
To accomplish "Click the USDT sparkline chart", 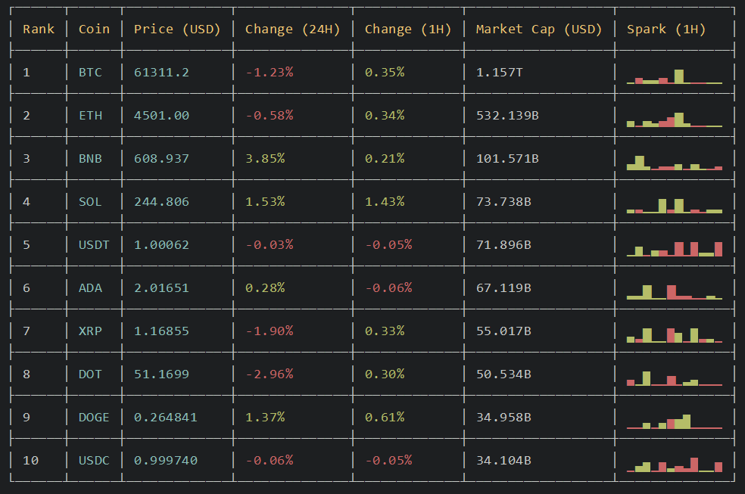I will 674,249.
